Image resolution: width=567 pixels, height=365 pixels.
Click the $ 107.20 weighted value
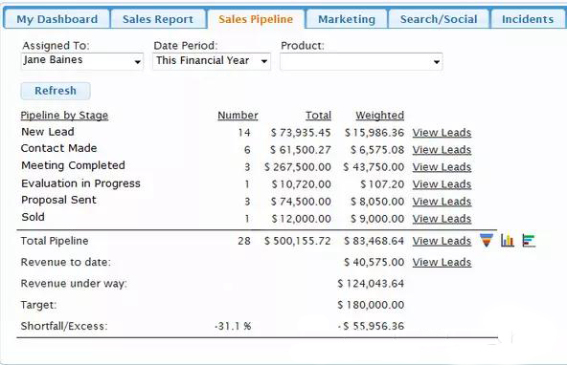(382, 184)
